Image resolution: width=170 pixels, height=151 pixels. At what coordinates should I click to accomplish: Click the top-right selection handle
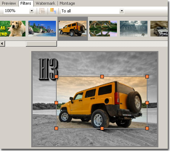point(147,77)
